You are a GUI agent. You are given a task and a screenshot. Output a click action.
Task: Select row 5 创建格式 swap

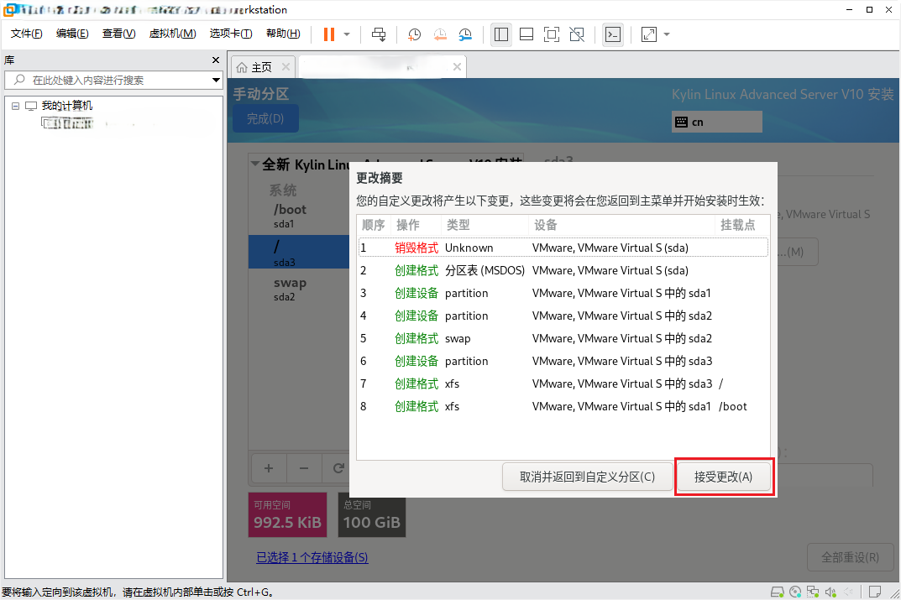coord(563,339)
